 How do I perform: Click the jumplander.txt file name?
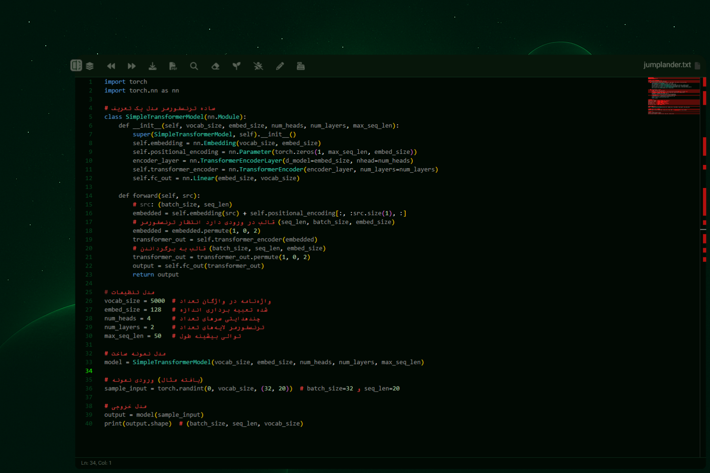click(x=667, y=65)
